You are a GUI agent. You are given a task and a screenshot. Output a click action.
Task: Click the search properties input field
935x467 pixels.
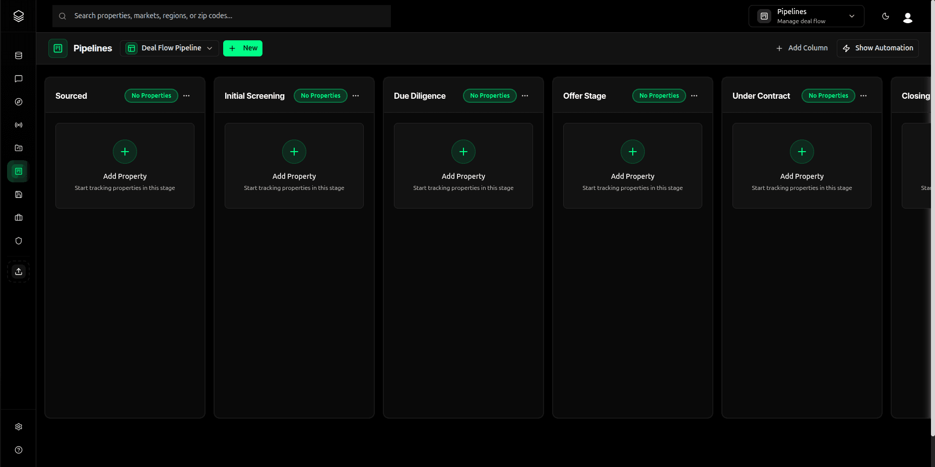click(x=222, y=16)
